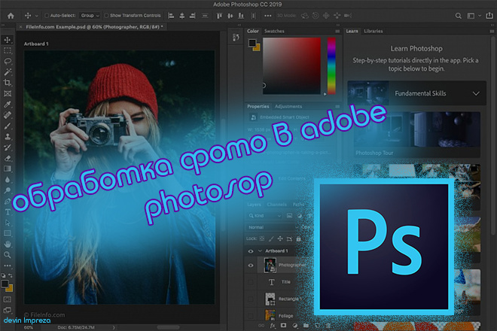This screenshot has height=331, width=497.
Task: Hide the Artboard 1 layer group
Action: 251,251
